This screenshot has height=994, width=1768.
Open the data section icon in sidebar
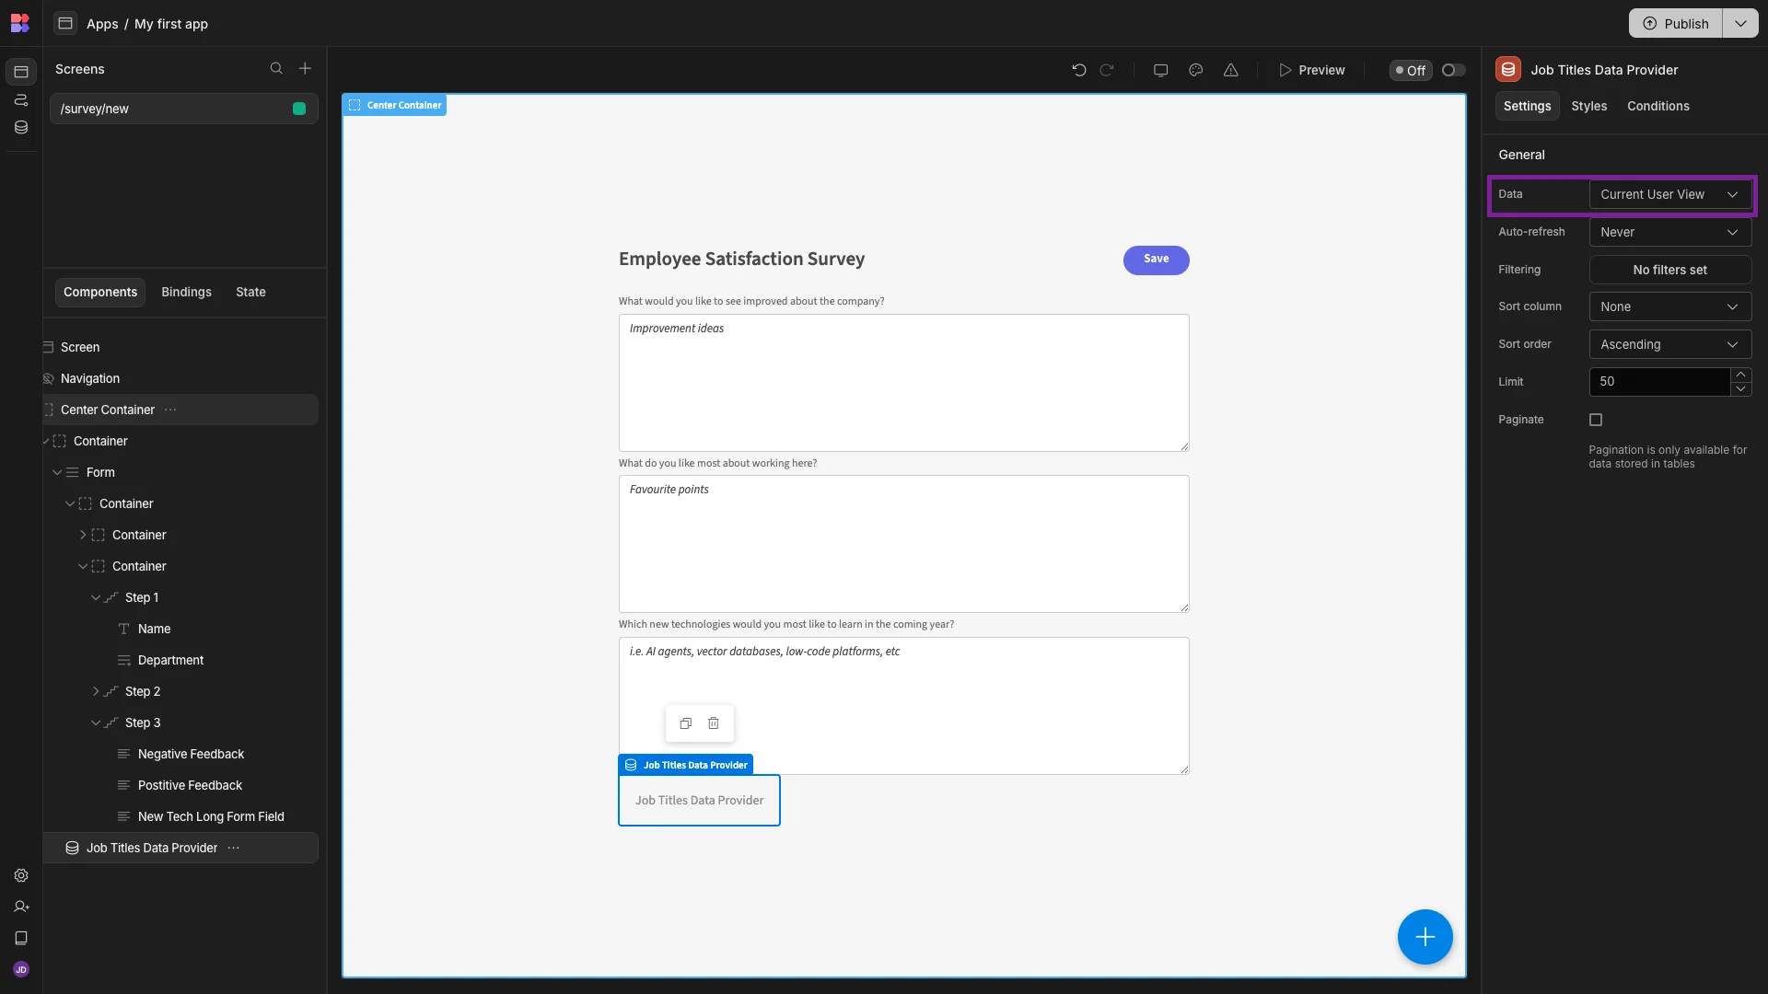(21, 128)
